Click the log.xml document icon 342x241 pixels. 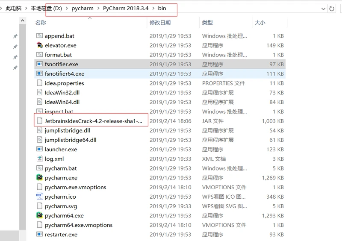[x=39, y=159]
